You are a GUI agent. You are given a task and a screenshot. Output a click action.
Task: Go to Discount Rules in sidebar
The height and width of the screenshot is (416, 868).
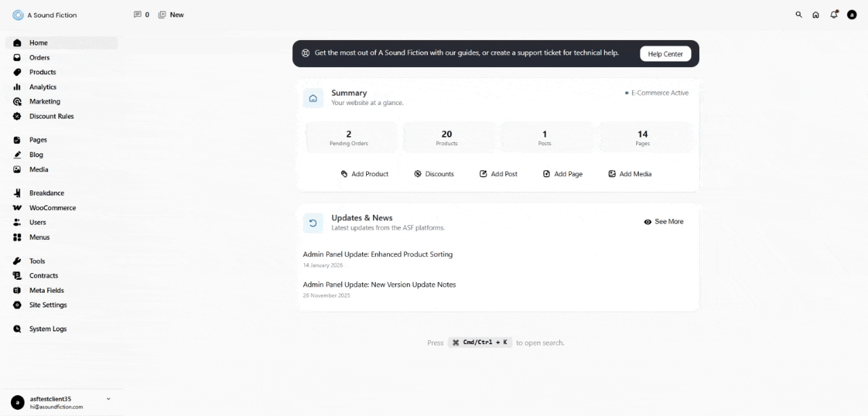point(51,117)
